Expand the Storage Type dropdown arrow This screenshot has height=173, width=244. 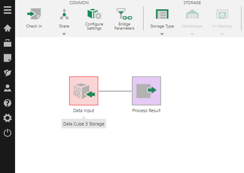(x=162, y=34)
